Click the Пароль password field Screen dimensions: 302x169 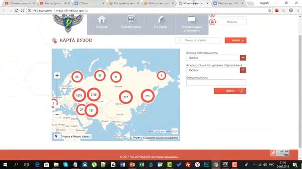click(232, 22)
